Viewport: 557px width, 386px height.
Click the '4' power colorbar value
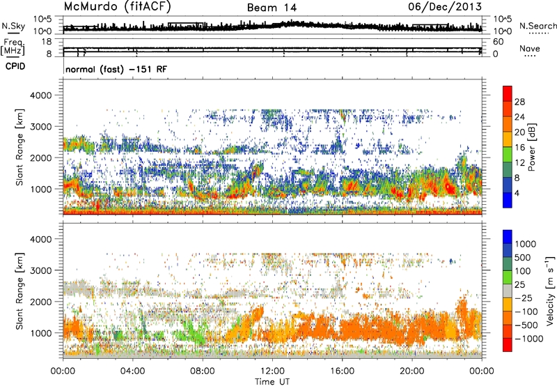click(517, 193)
